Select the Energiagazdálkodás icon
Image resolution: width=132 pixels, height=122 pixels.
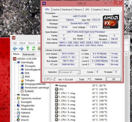pos(22,84)
